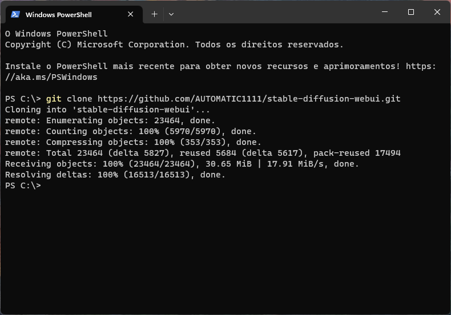Open the //aka.ms/PSWindows link text
This screenshot has width=451, height=315.
tap(51, 77)
